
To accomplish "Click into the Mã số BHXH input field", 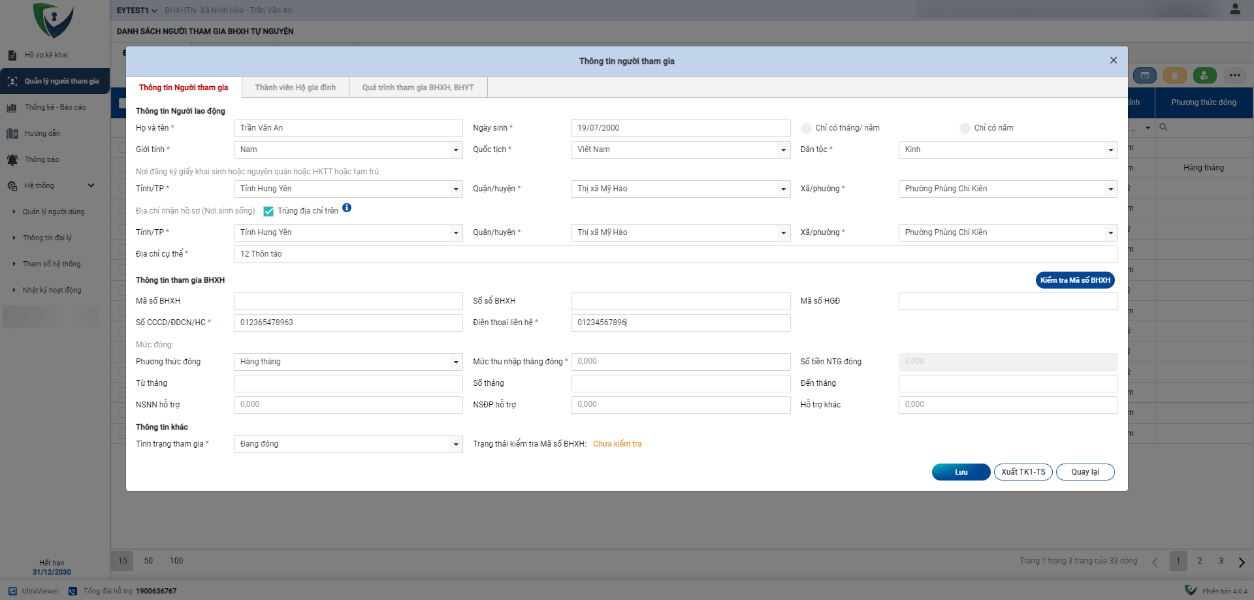I will [348, 301].
